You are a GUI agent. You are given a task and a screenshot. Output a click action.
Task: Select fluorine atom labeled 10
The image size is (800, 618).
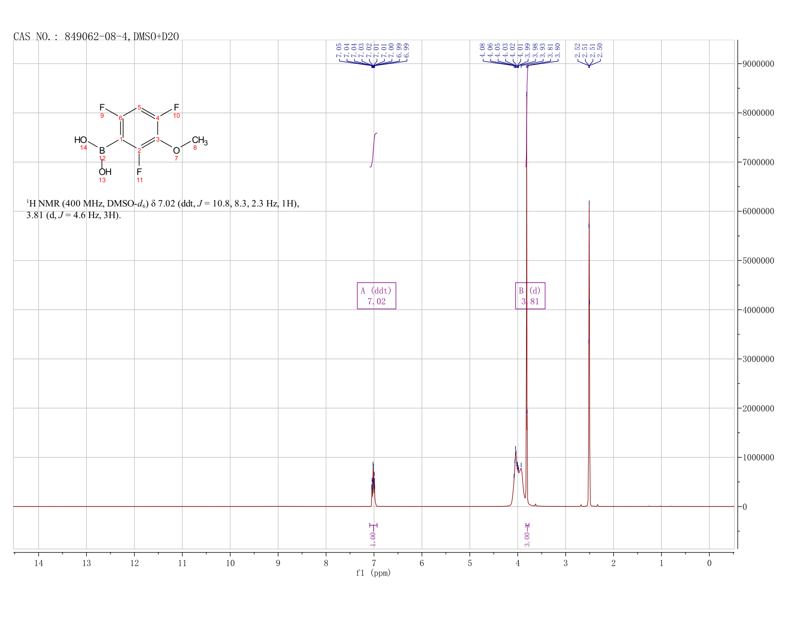tap(176, 107)
